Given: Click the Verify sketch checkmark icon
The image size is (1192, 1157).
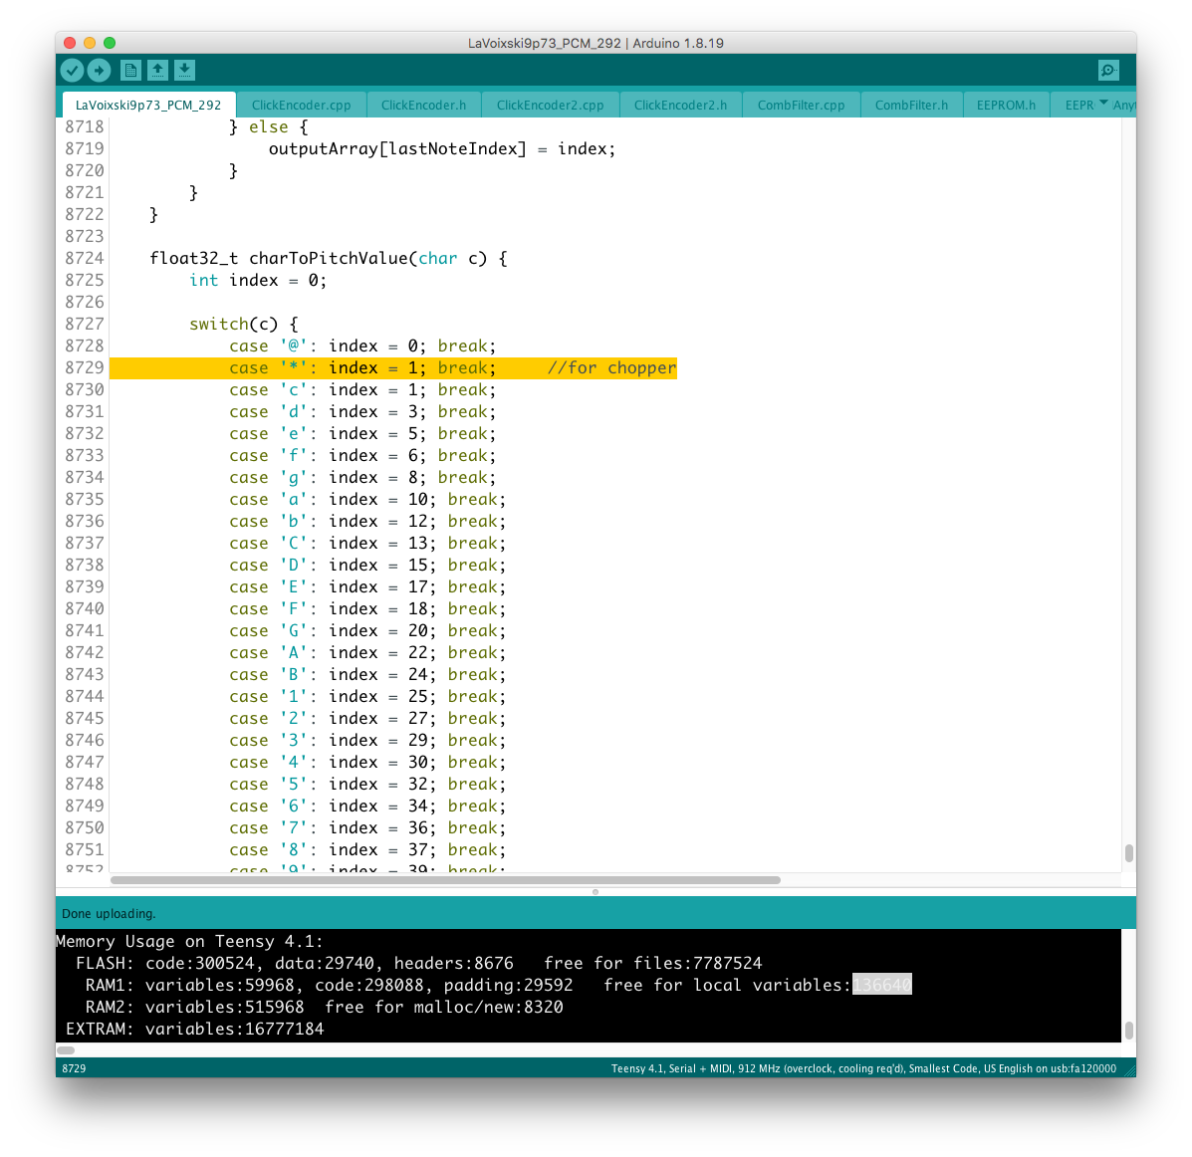Looking at the screenshot, I should pos(72,70).
